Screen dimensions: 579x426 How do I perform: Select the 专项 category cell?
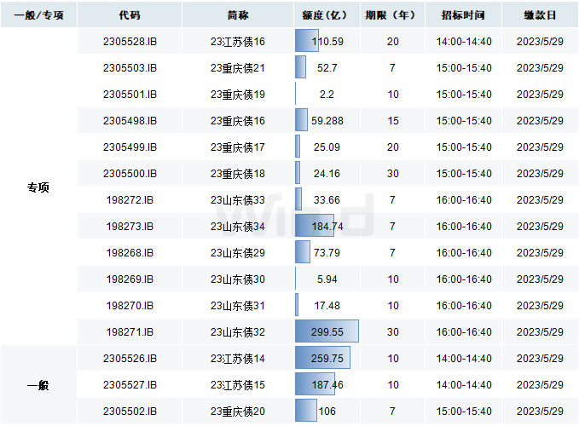tap(38, 187)
